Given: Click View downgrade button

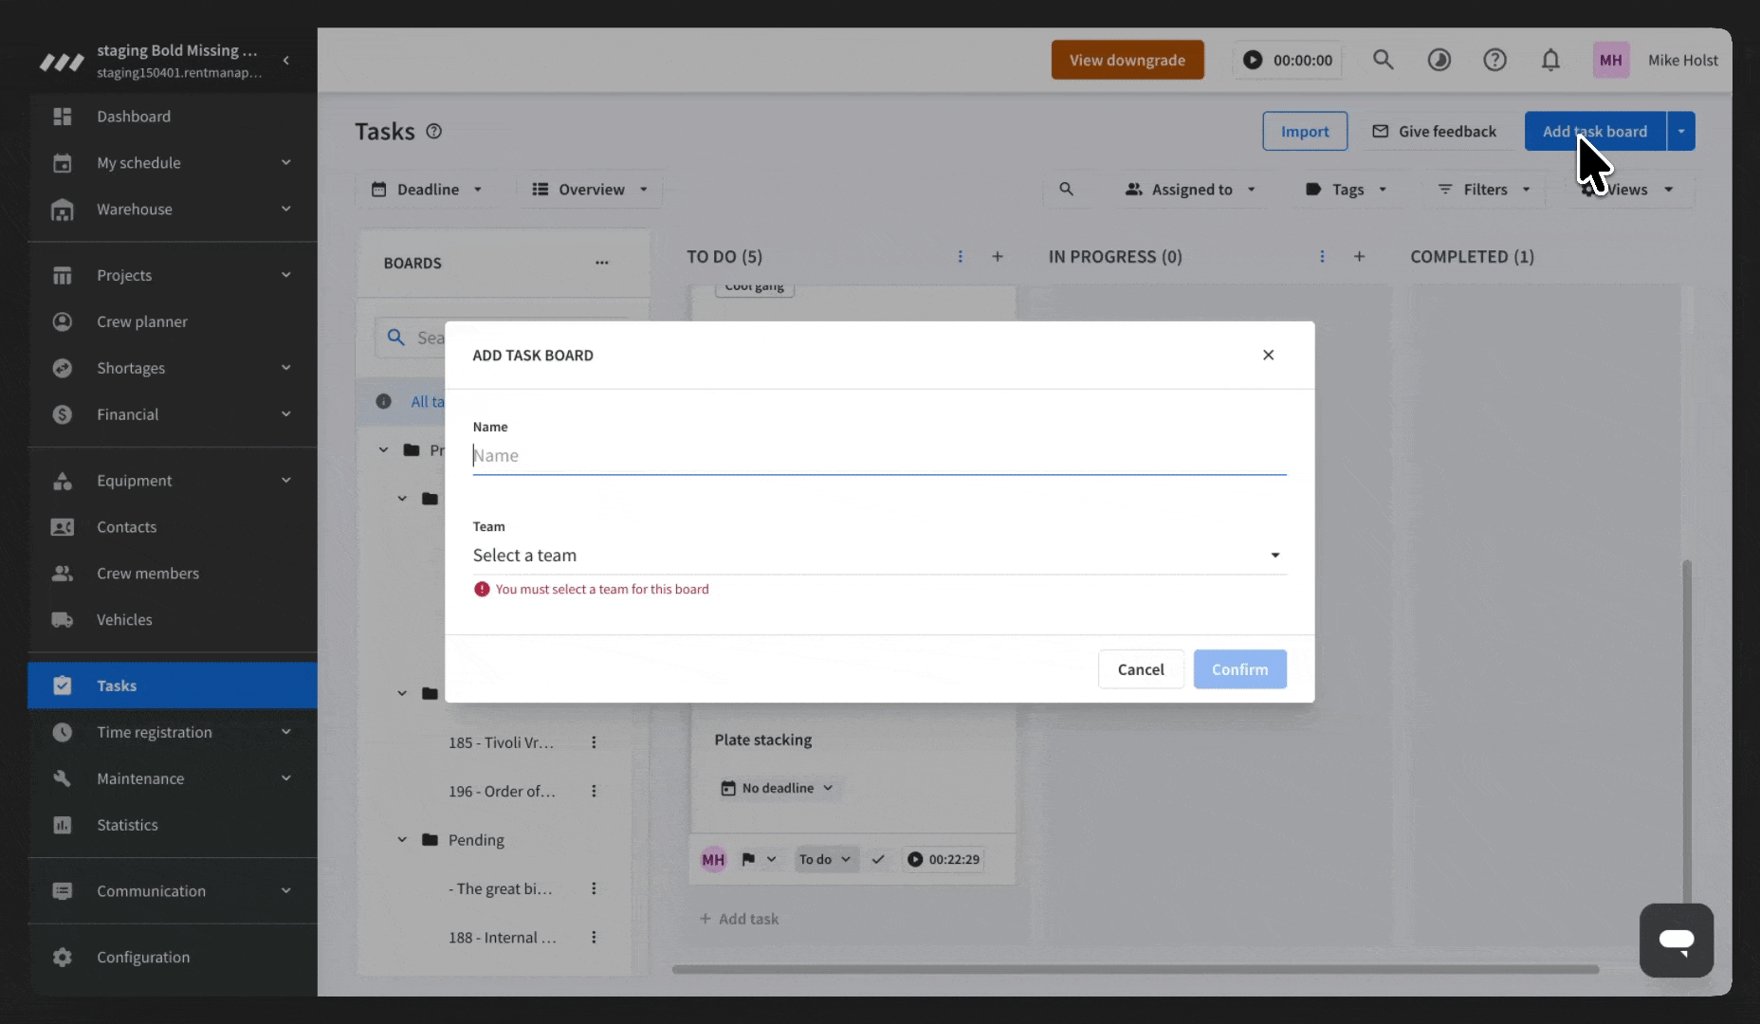Looking at the screenshot, I should 1127,60.
